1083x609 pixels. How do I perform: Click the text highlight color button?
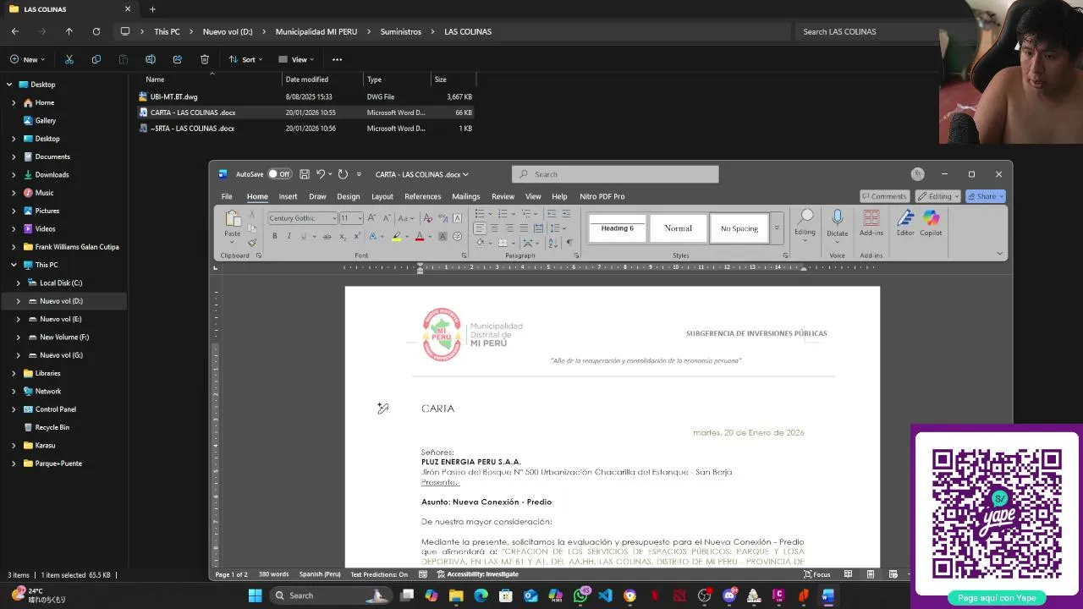click(396, 237)
